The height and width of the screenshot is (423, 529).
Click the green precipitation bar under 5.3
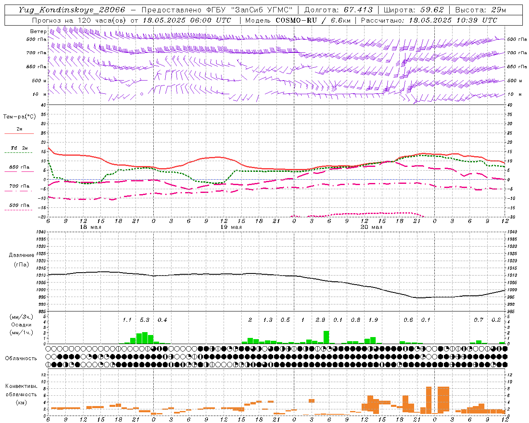pos(145,338)
